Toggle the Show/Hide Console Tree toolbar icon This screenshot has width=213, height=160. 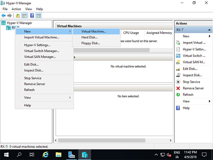(24, 16)
